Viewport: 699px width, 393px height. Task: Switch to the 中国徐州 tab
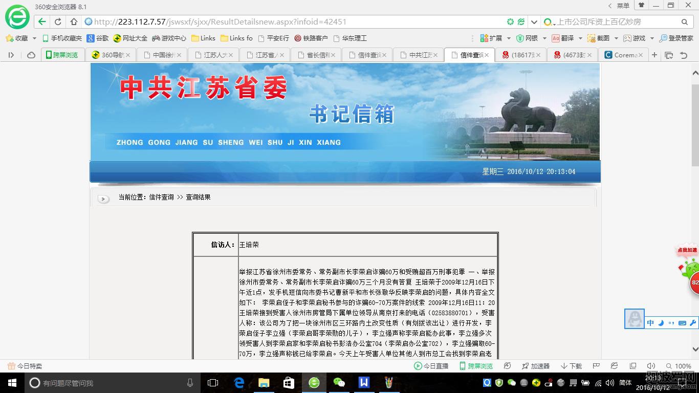(162, 55)
